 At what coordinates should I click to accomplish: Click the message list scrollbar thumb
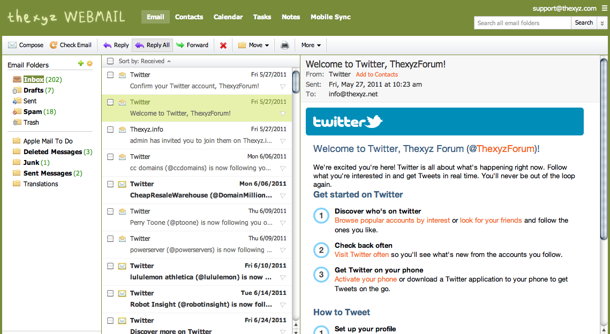coord(296,81)
